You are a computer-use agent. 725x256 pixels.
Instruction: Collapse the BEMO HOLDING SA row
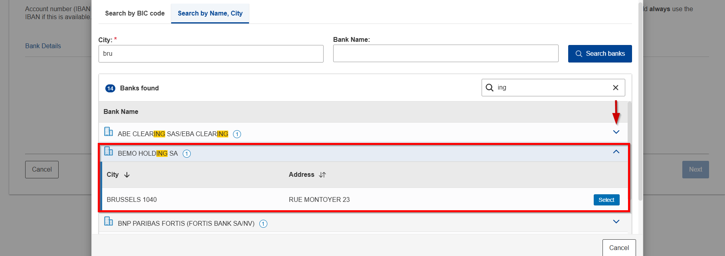click(616, 152)
